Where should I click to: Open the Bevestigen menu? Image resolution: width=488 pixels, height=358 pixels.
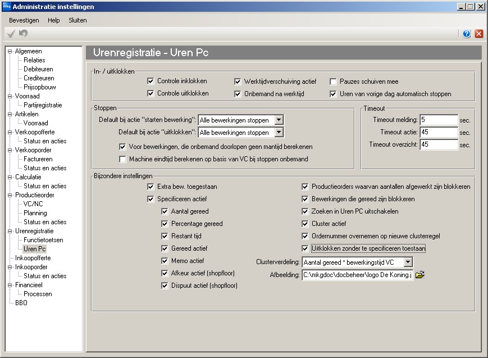(24, 20)
